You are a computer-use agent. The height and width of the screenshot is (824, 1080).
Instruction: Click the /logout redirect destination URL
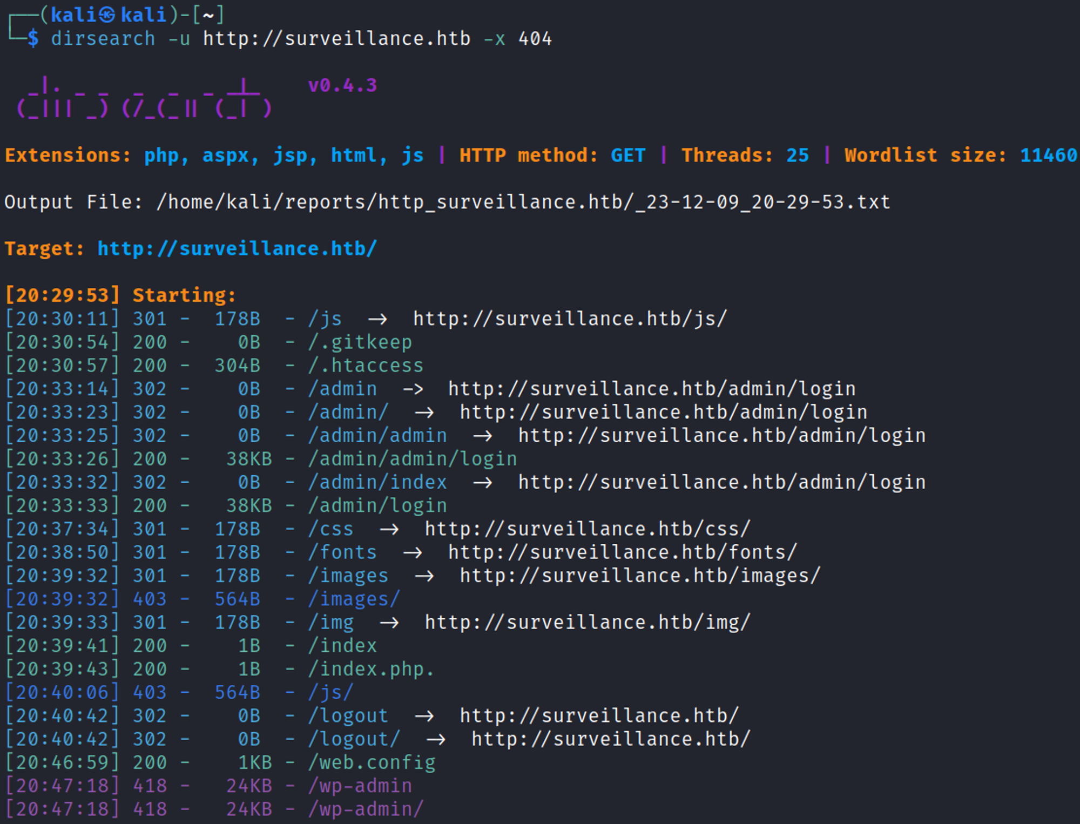click(x=599, y=715)
